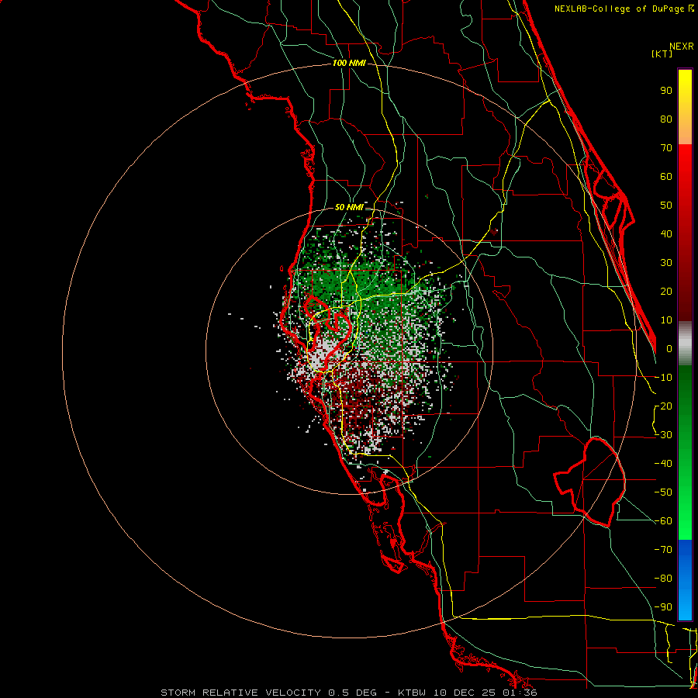Click the Storm Relative Velocity caption text
The width and height of the screenshot is (698, 698).
click(x=349, y=693)
